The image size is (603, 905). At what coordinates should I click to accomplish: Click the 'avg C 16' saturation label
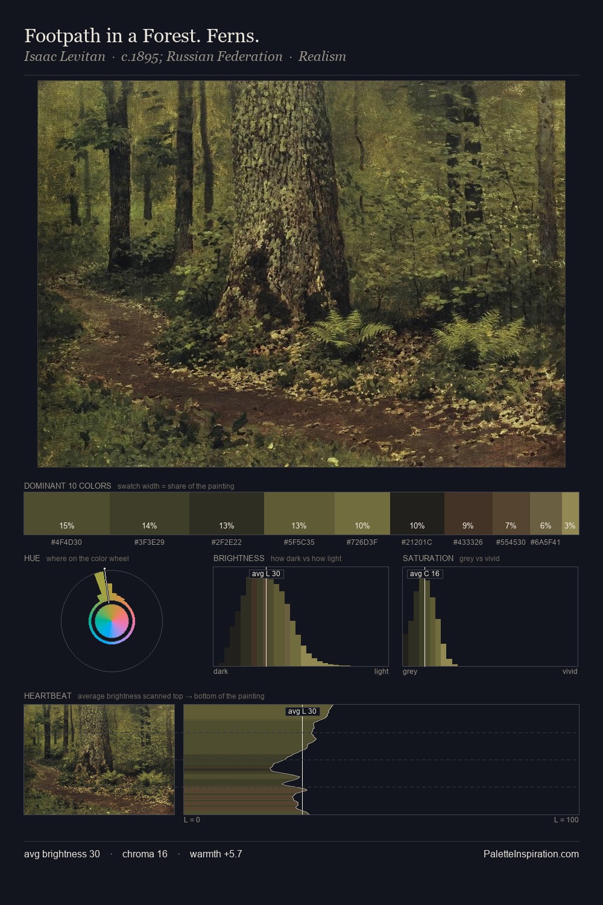tap(425, 574)
